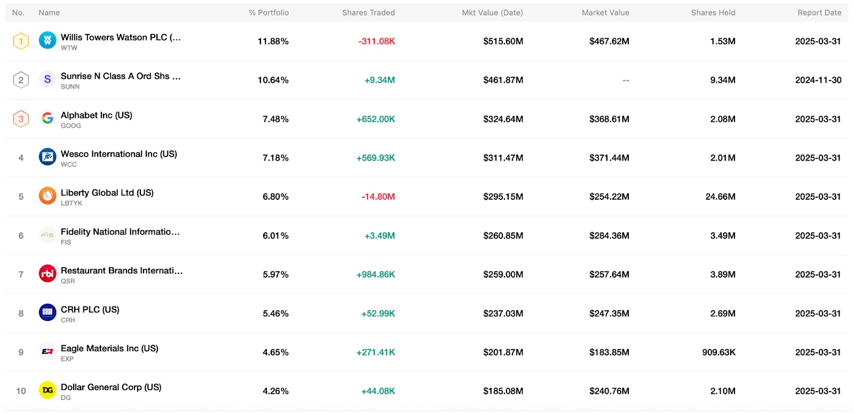Open Restaurant Brands International stock link

122,271
